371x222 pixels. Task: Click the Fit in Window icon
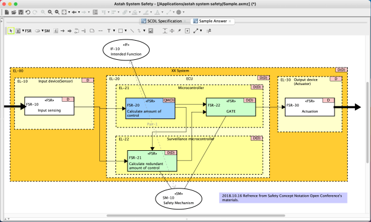[x=64, y=12]
